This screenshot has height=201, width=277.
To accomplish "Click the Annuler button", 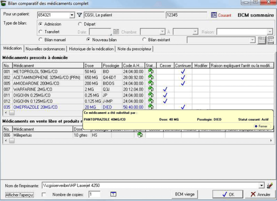I will 260,194.
